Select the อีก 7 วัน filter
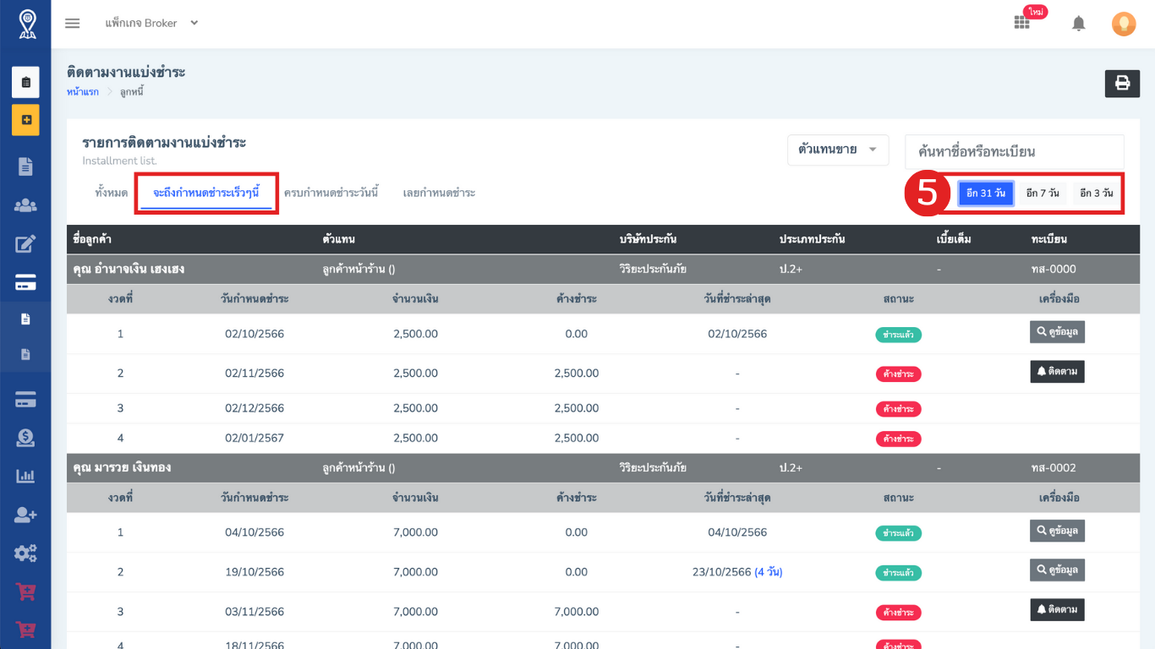 click(1042, 194)
